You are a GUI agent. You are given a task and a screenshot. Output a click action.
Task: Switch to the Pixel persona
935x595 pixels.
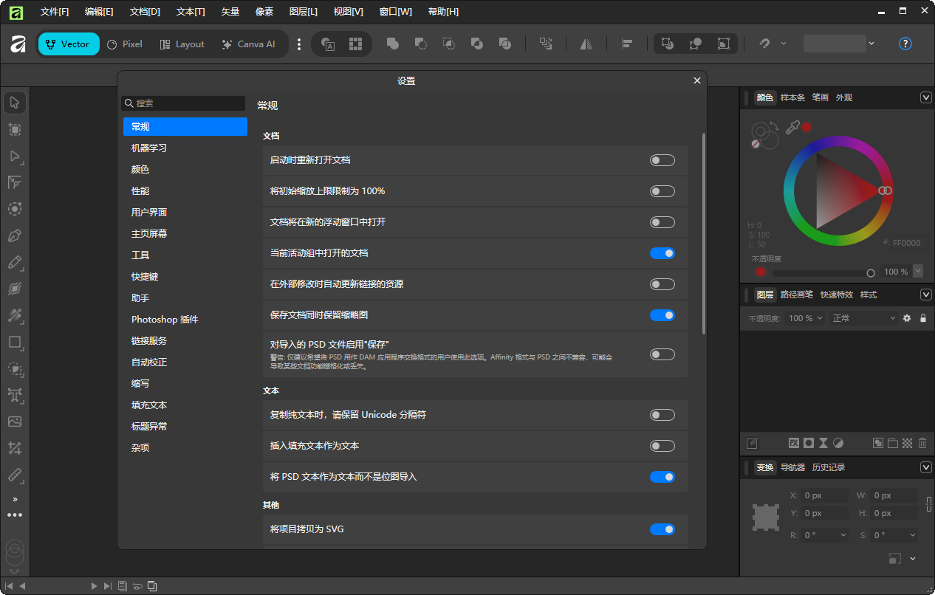124,44
